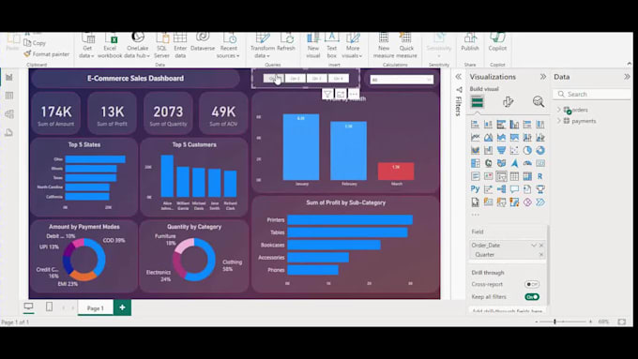Add a new page with plus button
638x359 pixels.
(x=122, y=307)
